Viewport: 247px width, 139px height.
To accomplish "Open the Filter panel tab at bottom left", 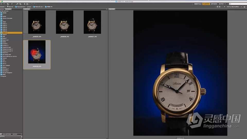I will [1, 134].
